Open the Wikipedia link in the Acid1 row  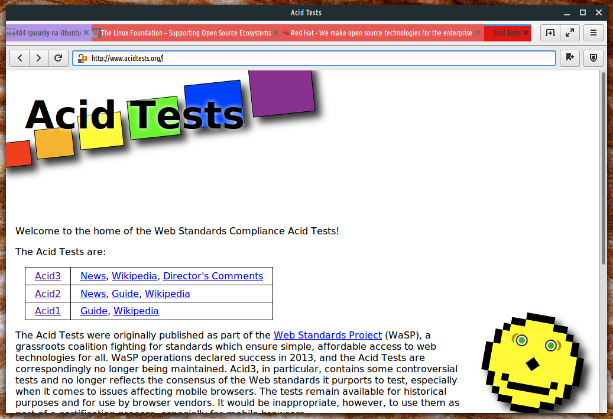pyautogui.click(x=136, y=311)
